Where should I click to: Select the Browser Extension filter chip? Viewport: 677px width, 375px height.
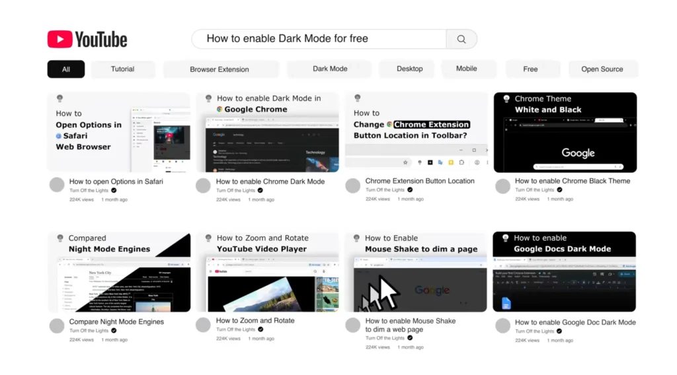click(219, 69)
